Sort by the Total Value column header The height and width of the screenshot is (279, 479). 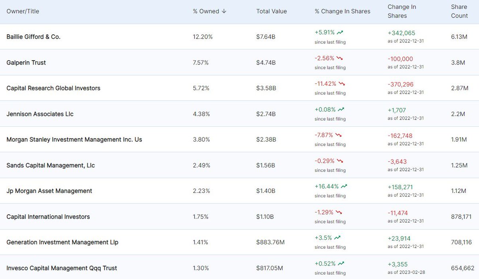[271, 11]
